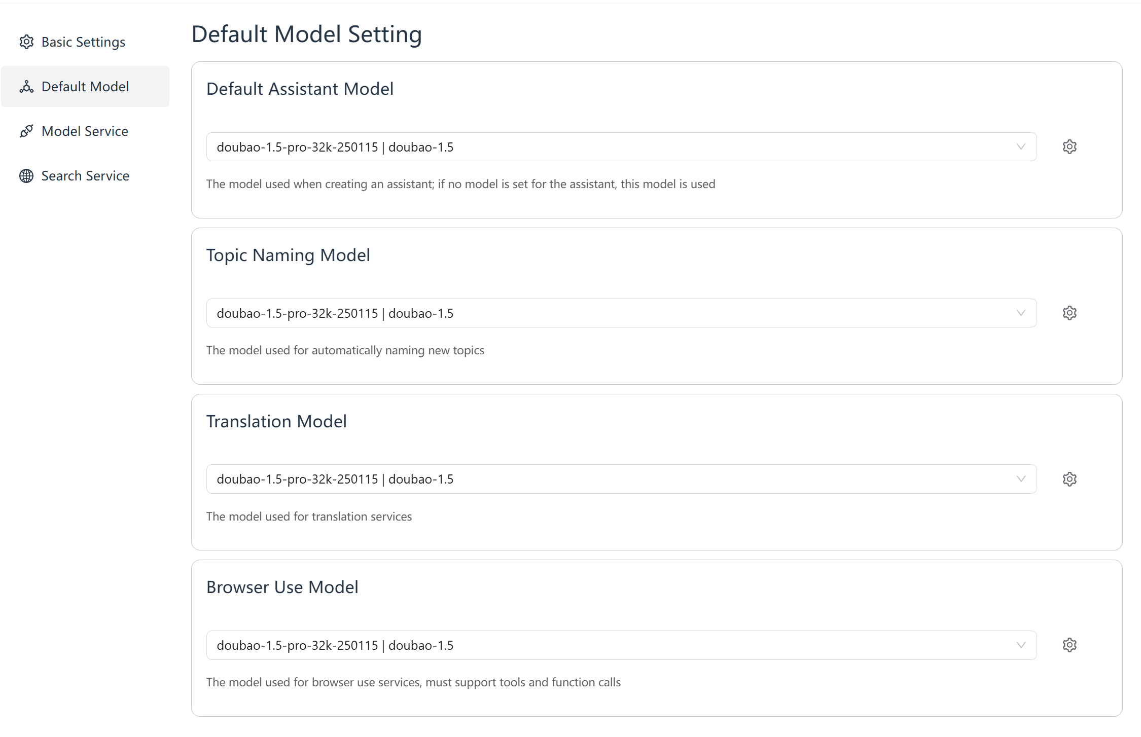This screenshot has width=1141, height=737.
Task: Click the Model Service plug icon
Action: (26, 131)
